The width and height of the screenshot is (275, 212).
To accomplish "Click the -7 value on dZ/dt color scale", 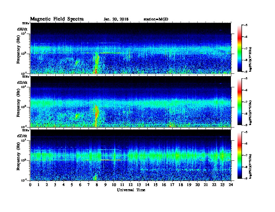I will coord(246,155).
